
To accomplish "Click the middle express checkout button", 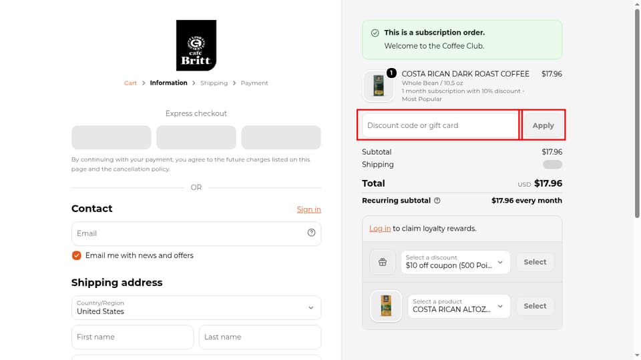I will click(x=196, y=137).
